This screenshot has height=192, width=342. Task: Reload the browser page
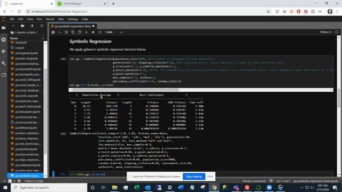(19, 12)
